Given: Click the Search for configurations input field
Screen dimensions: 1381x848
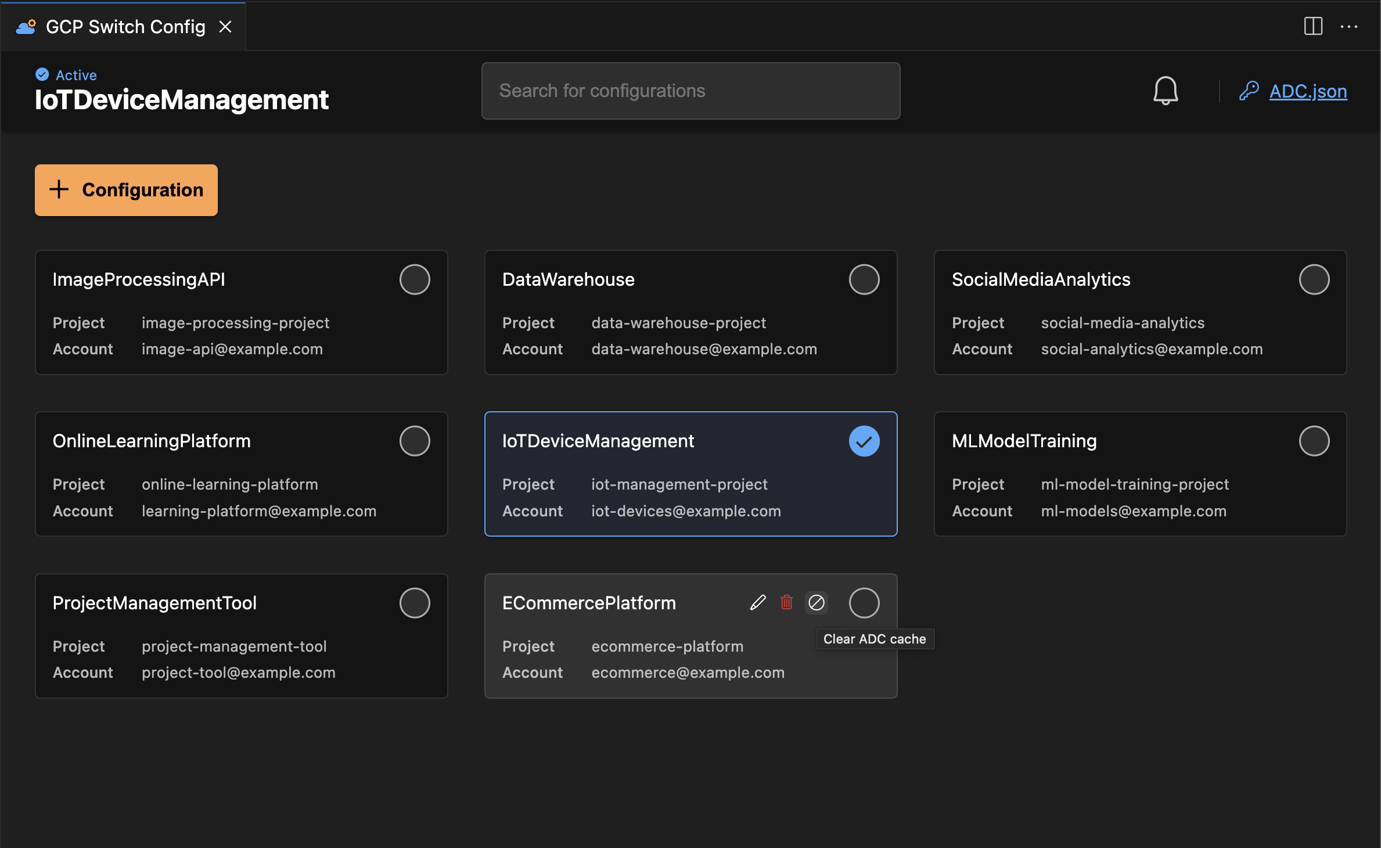Looking at the screenshot, I should point(690,89).
